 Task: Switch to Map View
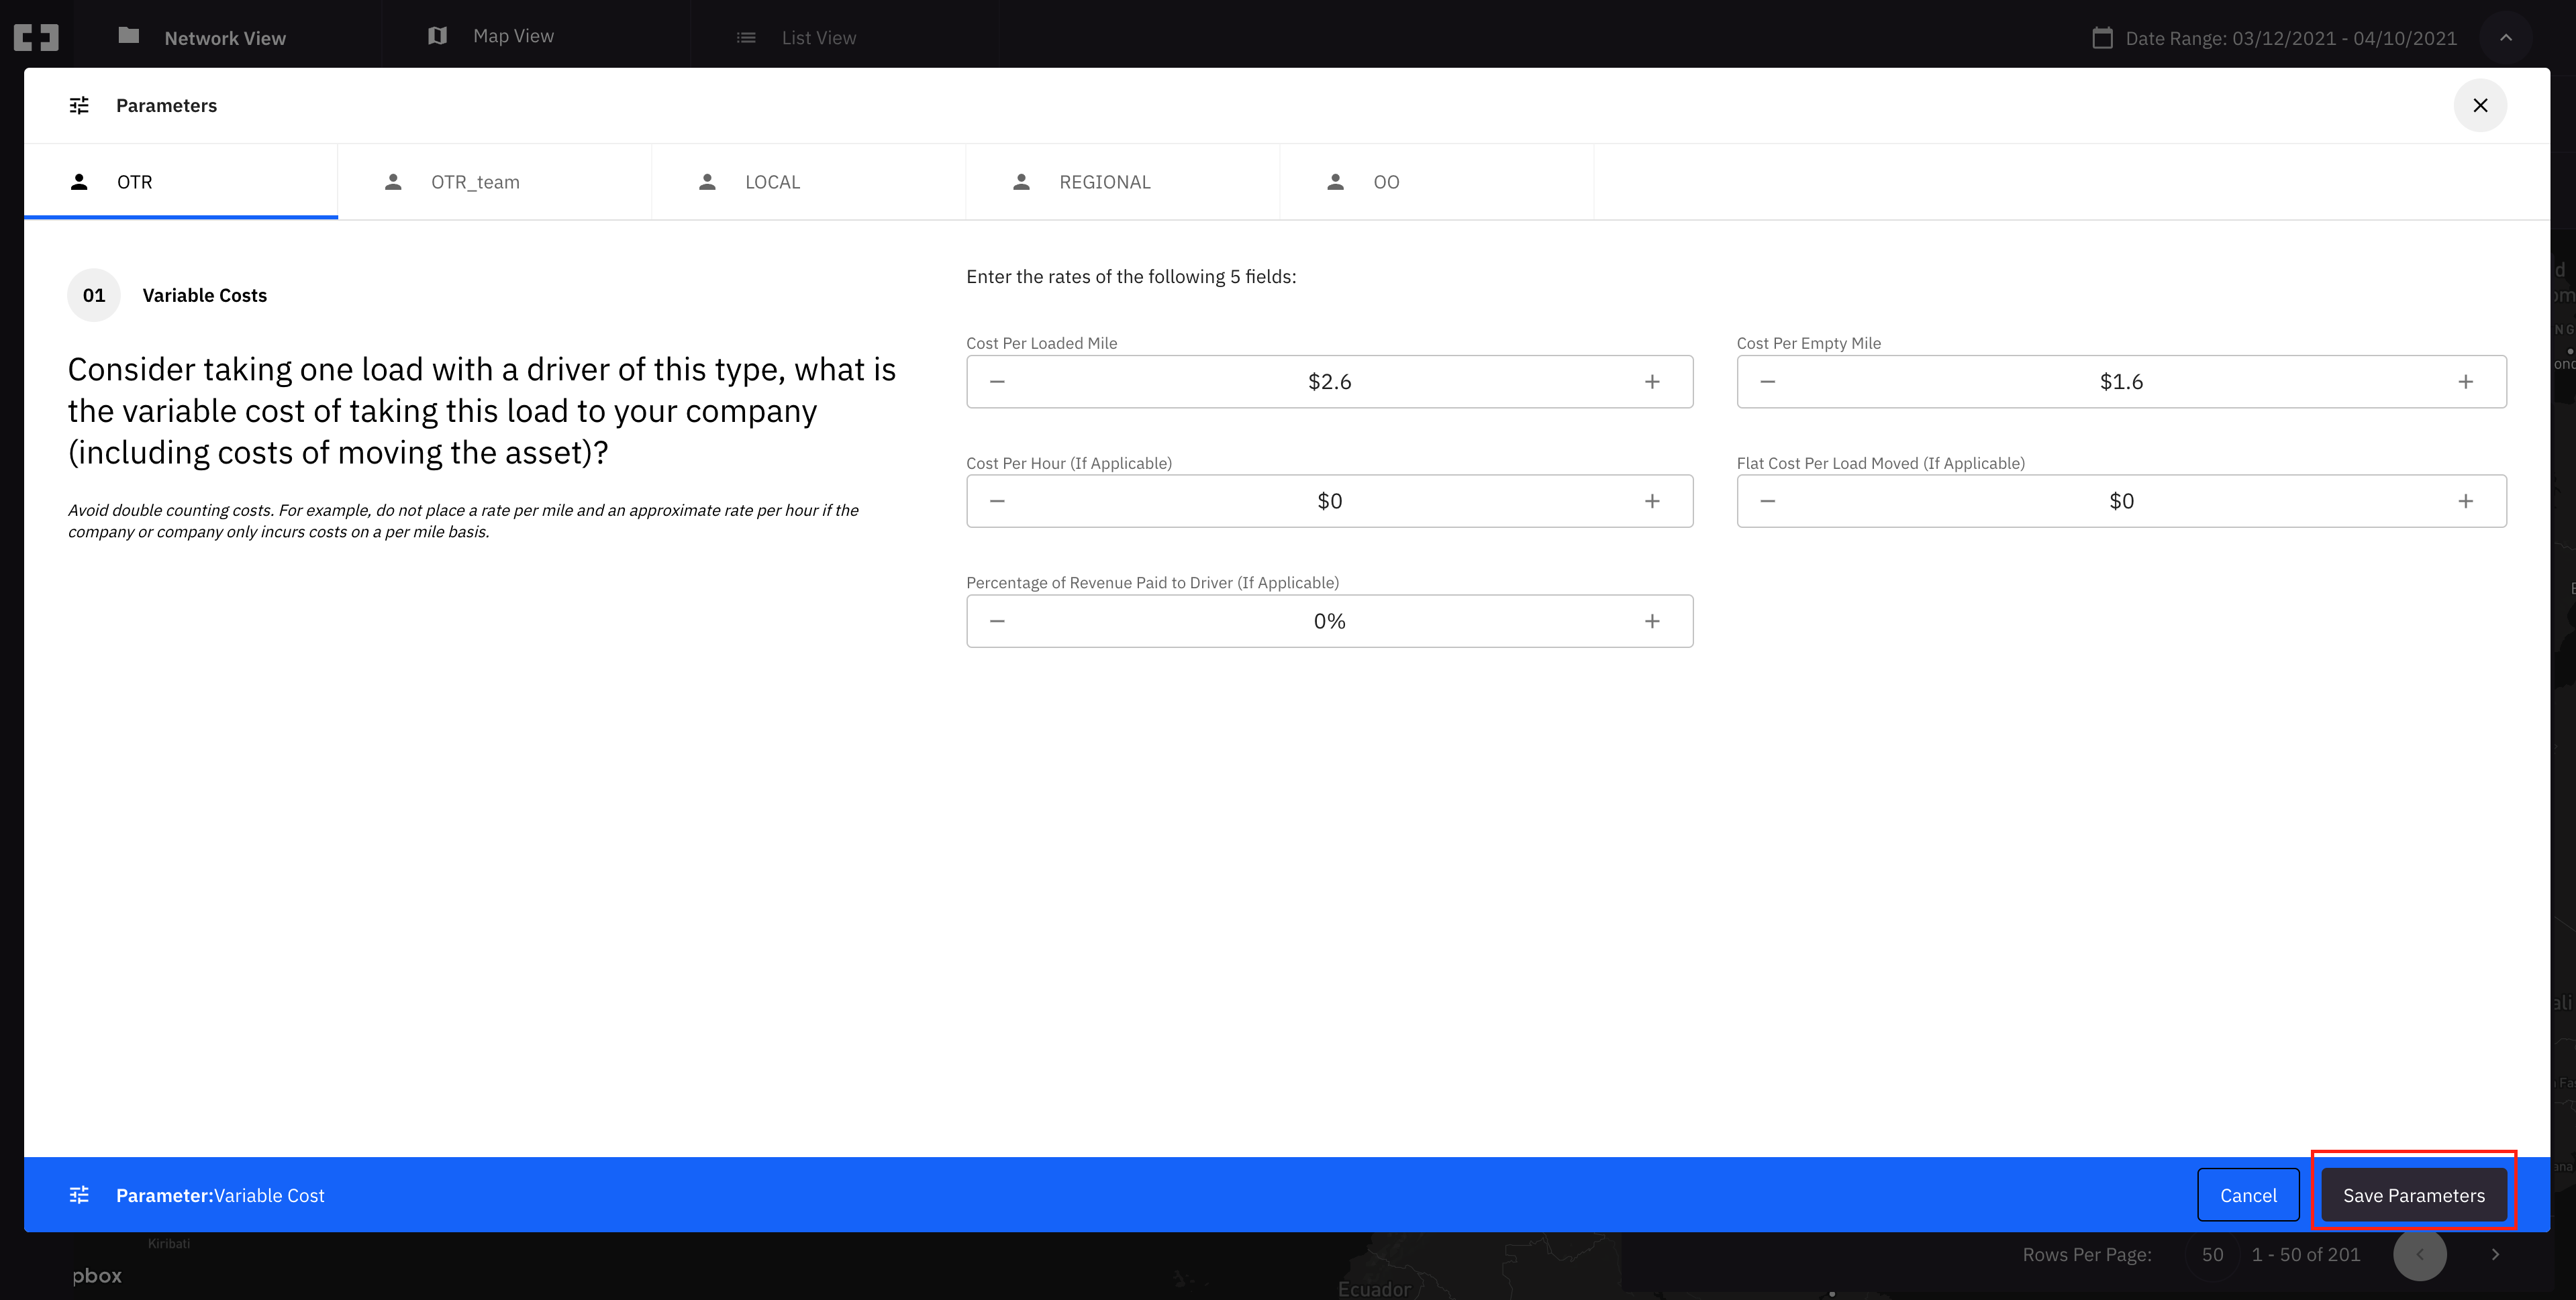pyautogui.click(x=512, y=36)
